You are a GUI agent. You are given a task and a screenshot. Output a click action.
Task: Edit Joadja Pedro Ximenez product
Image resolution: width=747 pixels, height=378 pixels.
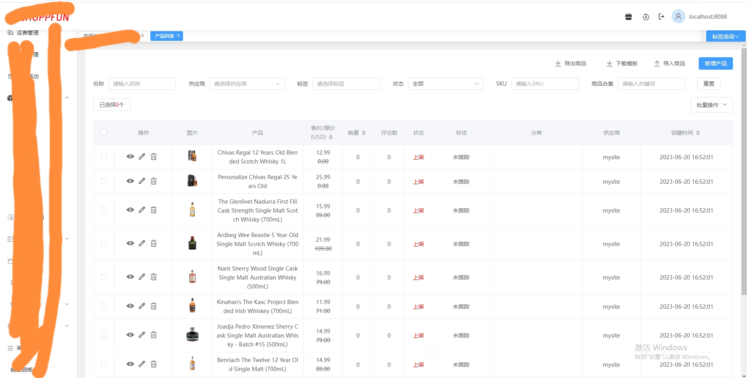(142, 335)
